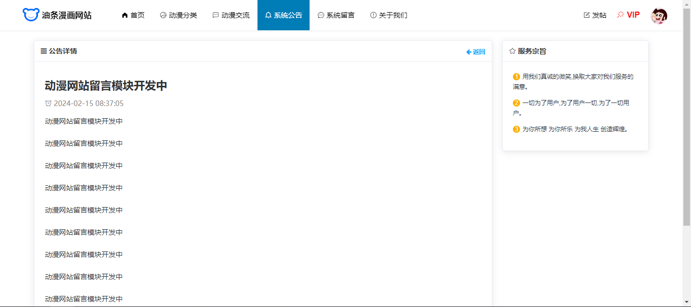
Task: Click the 服务宗旨 panel title
Action: [532, 51]
